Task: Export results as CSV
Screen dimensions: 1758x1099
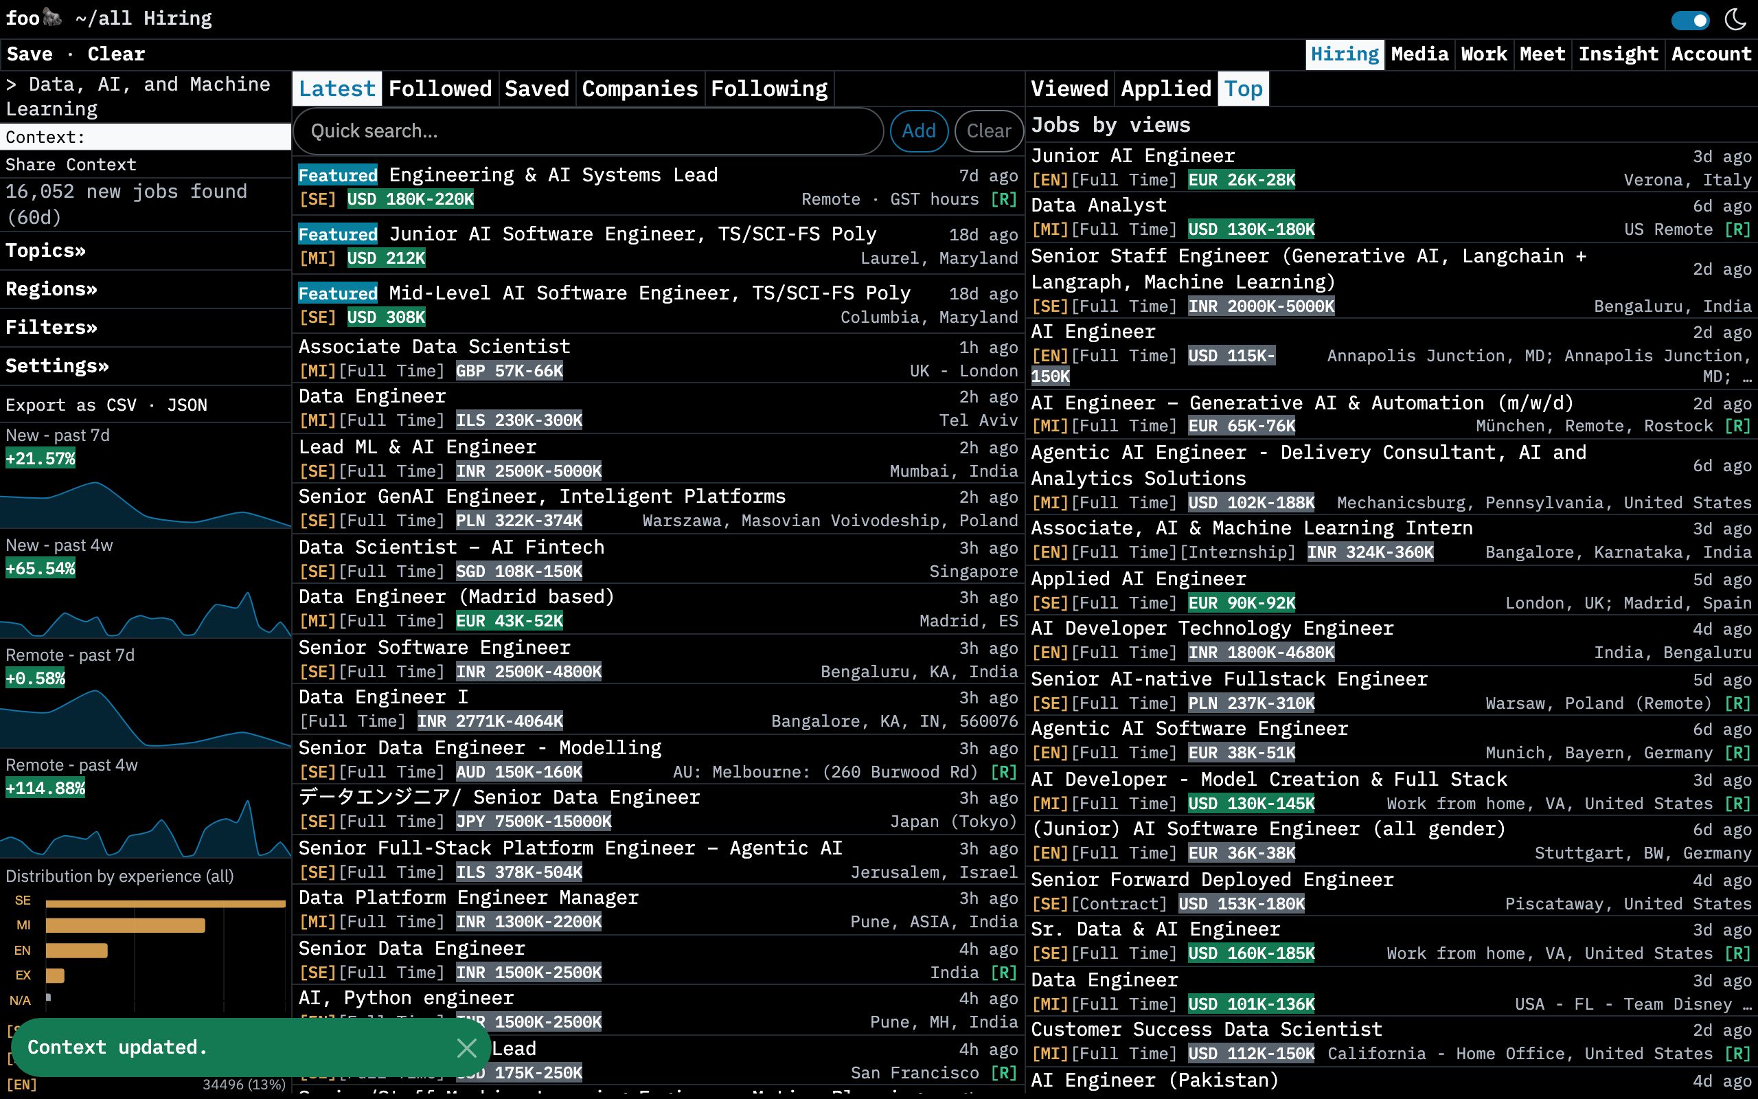Action: [x=122, y=405]
